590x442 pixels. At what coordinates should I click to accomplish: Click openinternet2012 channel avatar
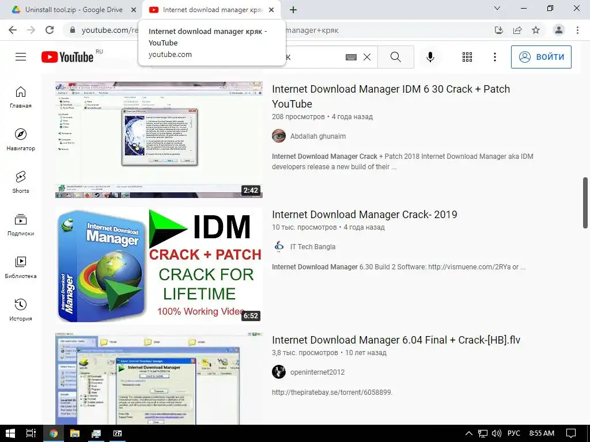tap(279, 372)
